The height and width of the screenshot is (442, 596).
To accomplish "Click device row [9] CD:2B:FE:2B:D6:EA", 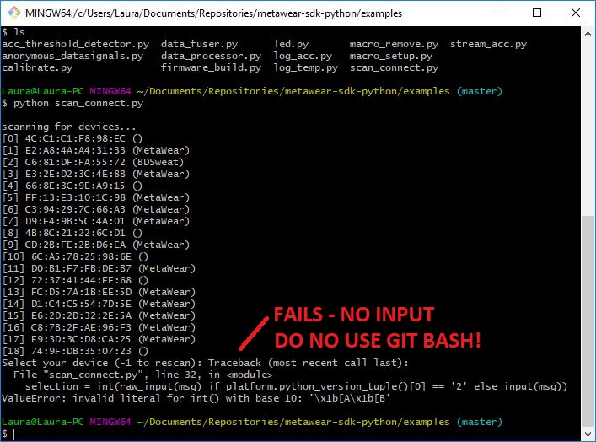I will point(96,245).
